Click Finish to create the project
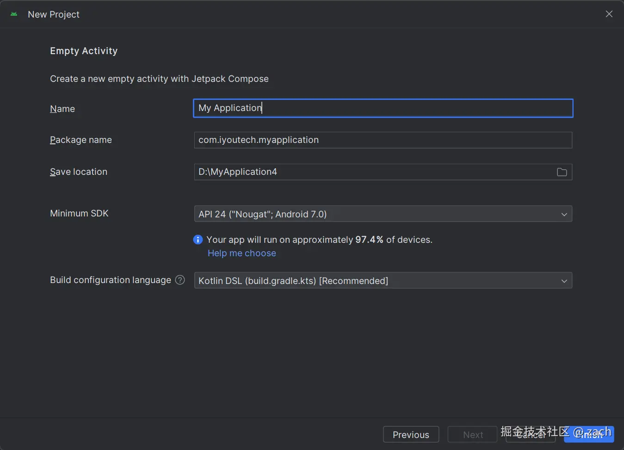 click(588, 435)
